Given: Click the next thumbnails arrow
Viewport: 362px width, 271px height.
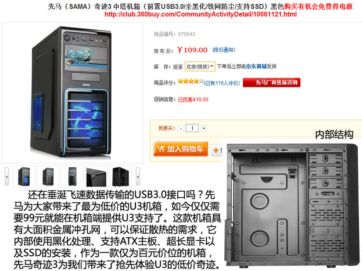Looking at the screenshot, I should click(138, 177).
